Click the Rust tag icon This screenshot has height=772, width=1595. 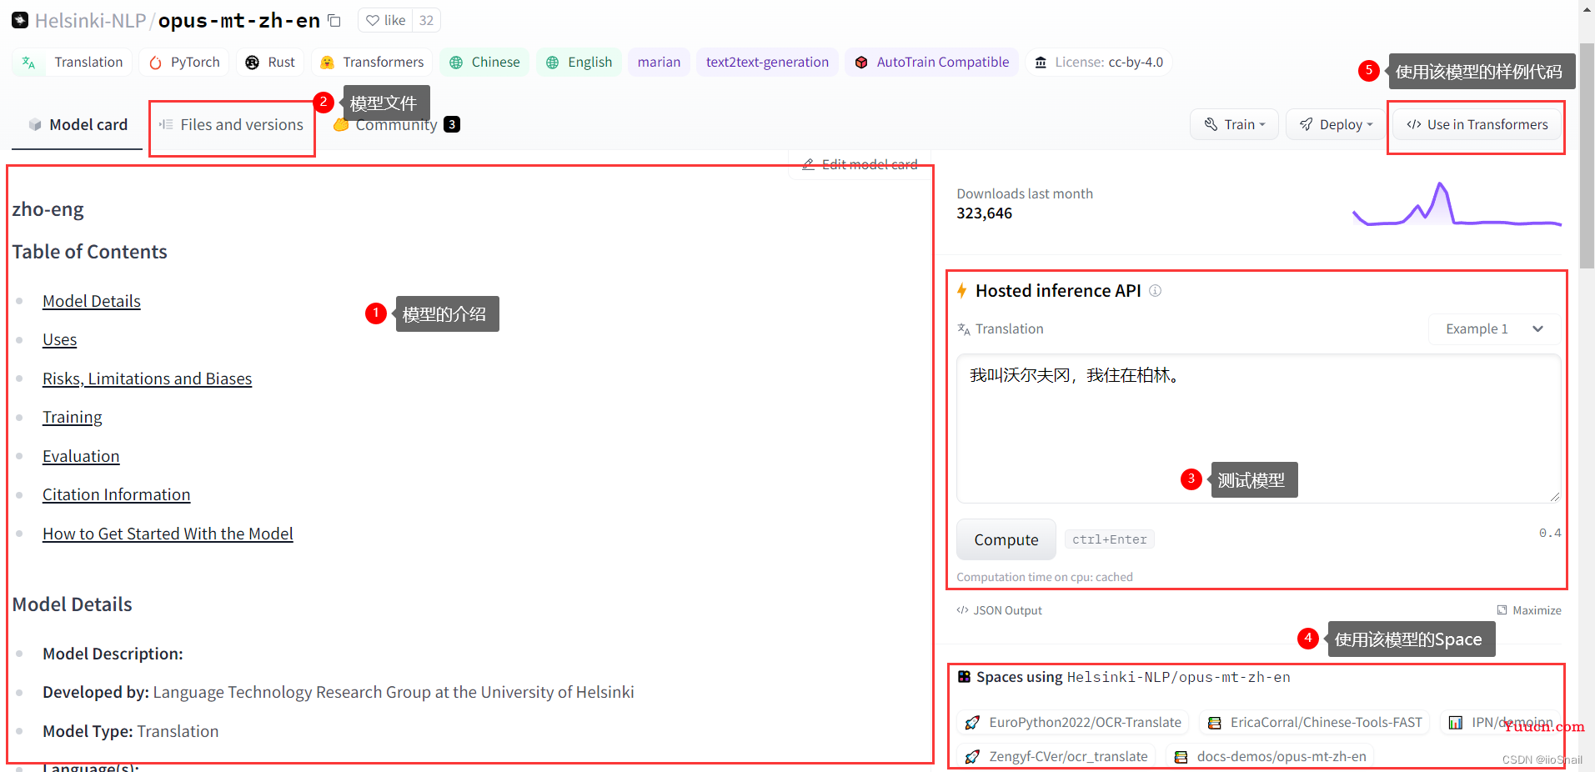pyautogui.click(x=252, y=63)
